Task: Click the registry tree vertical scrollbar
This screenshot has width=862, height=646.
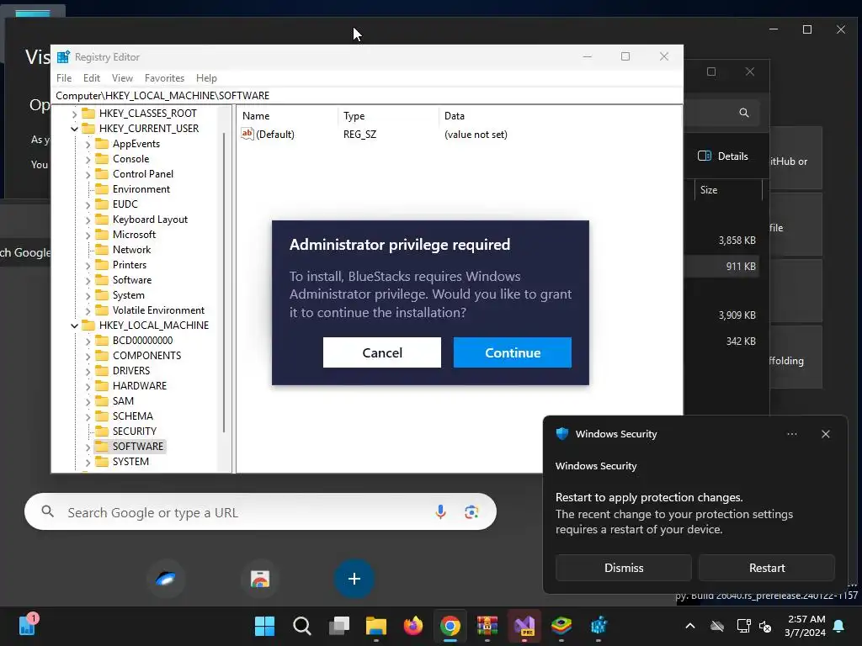Action: pos(224,282)
